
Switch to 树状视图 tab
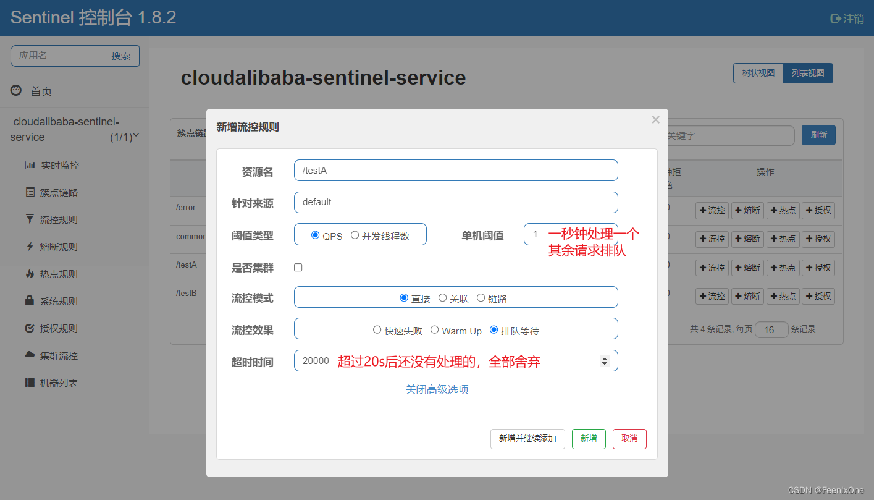[x=758, y=73]
